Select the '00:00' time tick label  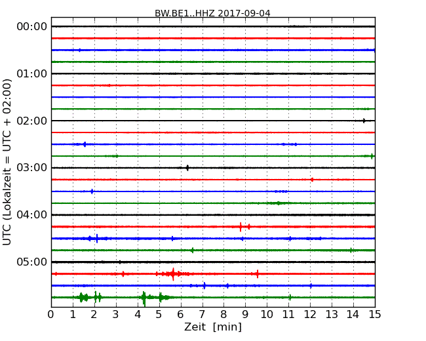coord(32,27)
